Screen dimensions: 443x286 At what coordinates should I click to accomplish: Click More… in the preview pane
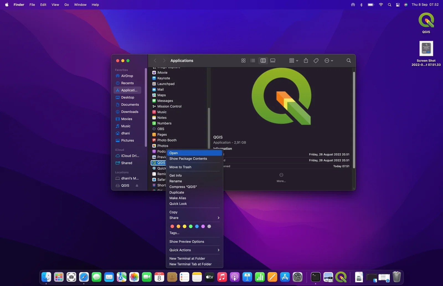tap(281, 178)
